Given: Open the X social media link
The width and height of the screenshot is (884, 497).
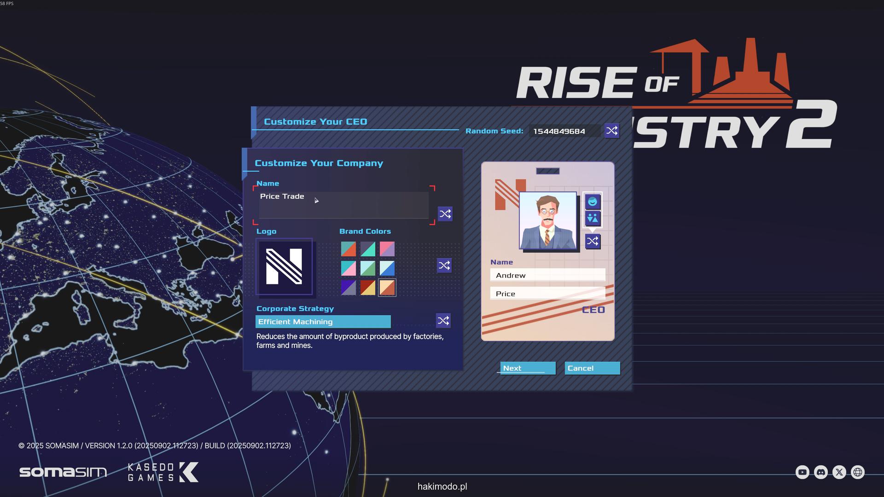Looking at the screenshot, I should pyautogui.click(x=839, y=472).
